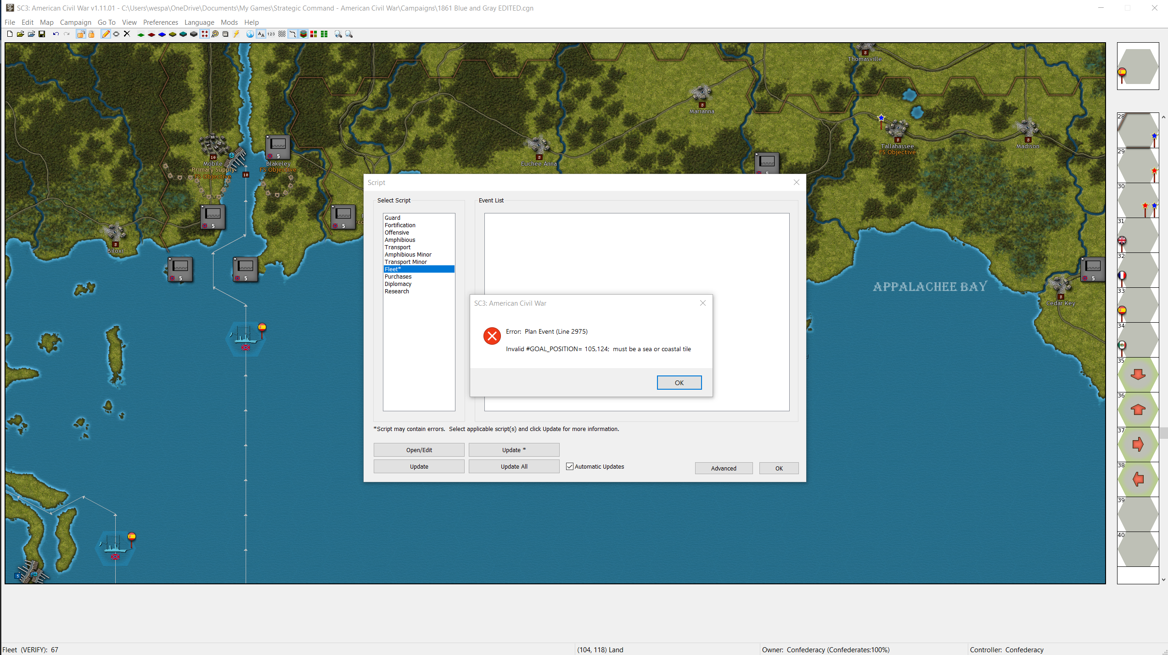
Task: Click the Update All button
Action: [514, 466]
